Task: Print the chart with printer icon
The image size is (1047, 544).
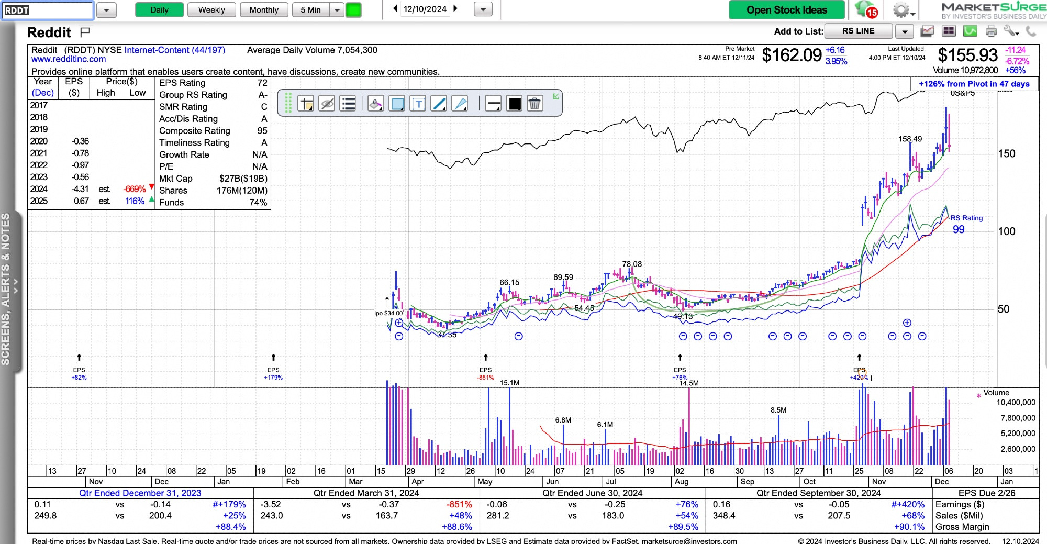Action: 991,31
